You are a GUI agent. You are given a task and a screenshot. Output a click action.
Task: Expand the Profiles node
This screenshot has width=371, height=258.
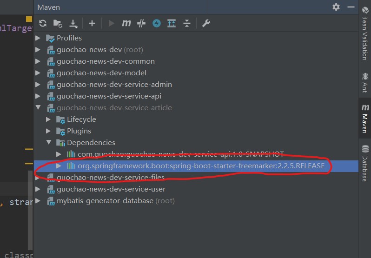38,38
